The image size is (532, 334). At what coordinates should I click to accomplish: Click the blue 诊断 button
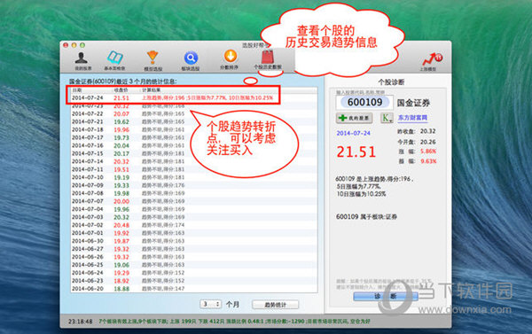386,297
